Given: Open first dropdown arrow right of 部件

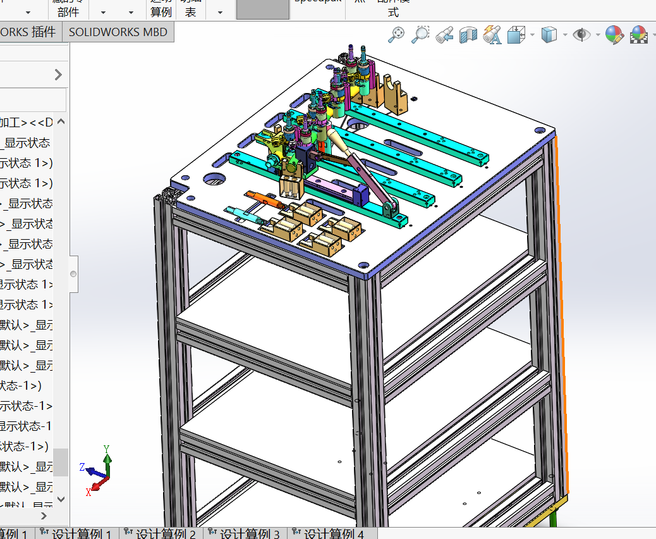Looking at the screenshot, I should tap(103, 13).
